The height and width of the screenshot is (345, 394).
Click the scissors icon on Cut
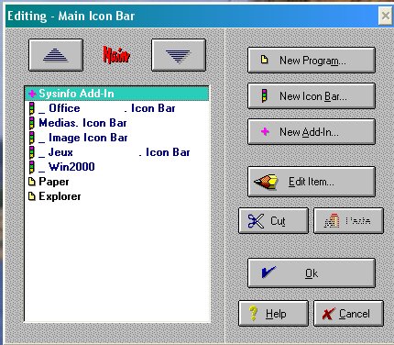pyautogui.click(x=256, y=221)
